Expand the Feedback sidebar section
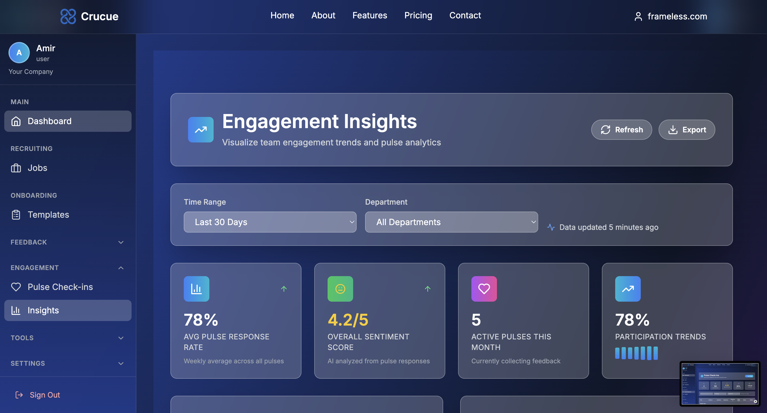767x413 pixels. point(121,242)
